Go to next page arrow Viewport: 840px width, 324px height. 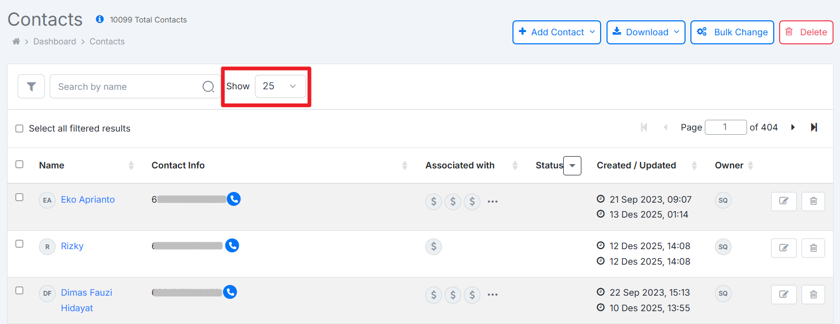click(x=793, y=127)
